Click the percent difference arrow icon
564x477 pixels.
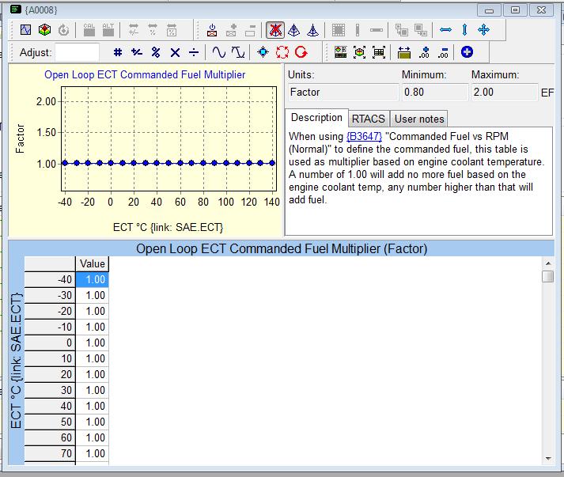click(153, 30)
